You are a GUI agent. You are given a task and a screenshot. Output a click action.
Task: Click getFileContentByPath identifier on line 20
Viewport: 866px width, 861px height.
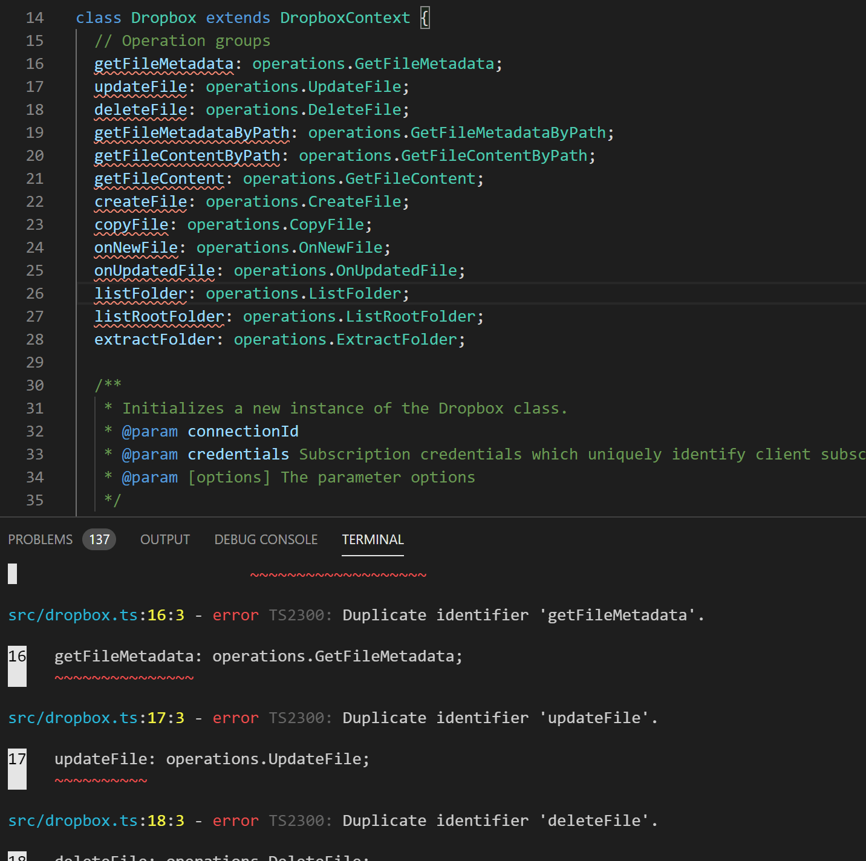click(x=187, y=155)
